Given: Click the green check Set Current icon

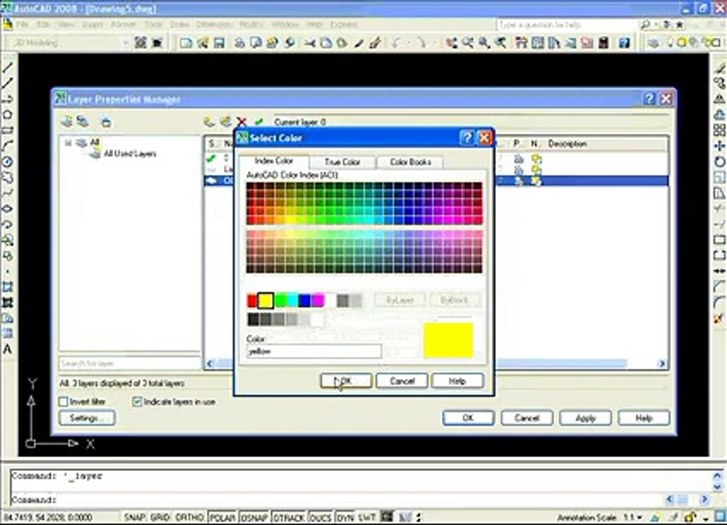Looking at the screenshot, I should (x=259, y=122).
